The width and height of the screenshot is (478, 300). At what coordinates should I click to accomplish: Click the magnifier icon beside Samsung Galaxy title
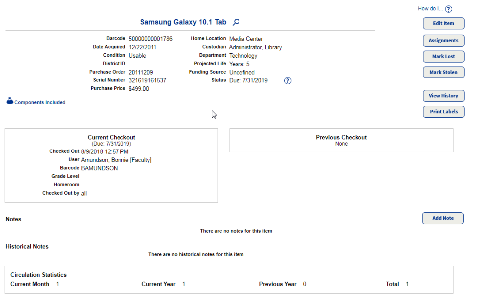point(236,22)
